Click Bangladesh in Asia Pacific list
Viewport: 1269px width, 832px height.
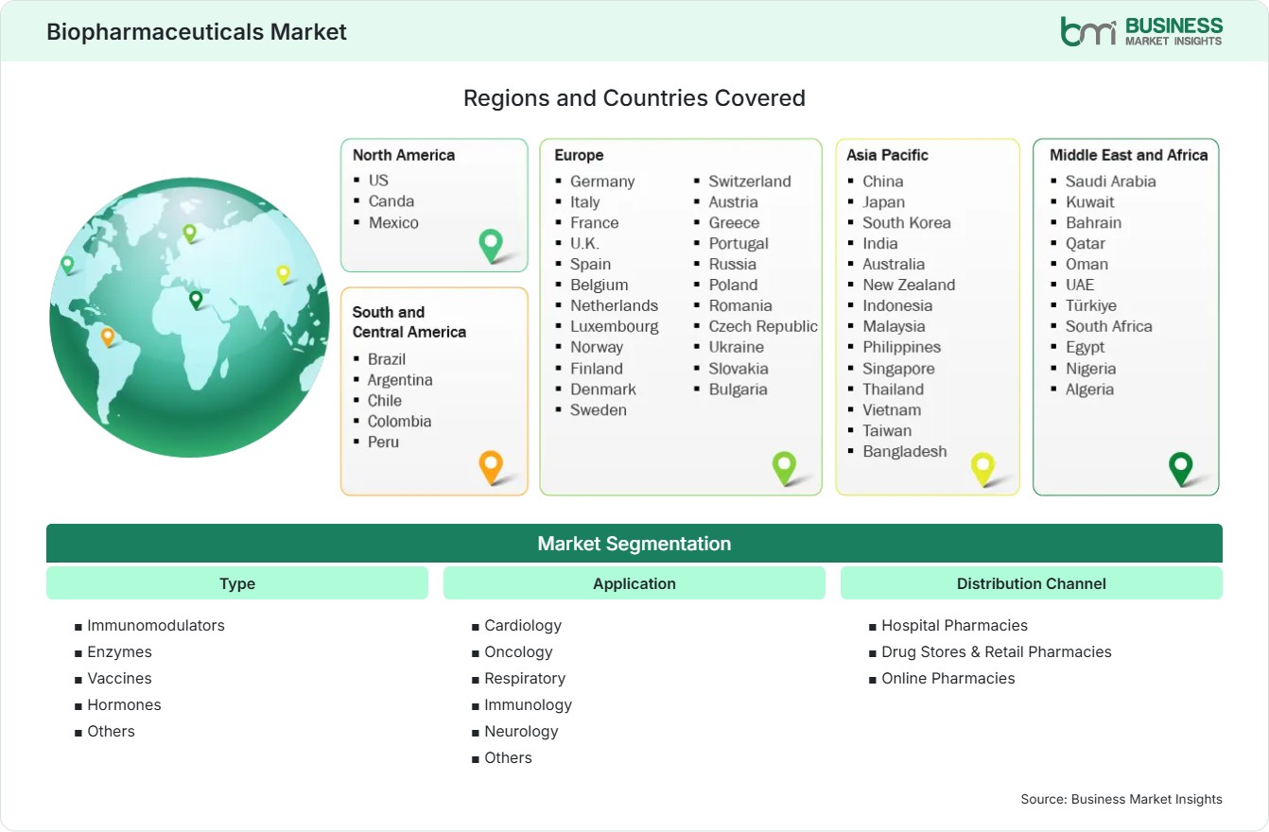pyautogui.click(x=905, y=452)
